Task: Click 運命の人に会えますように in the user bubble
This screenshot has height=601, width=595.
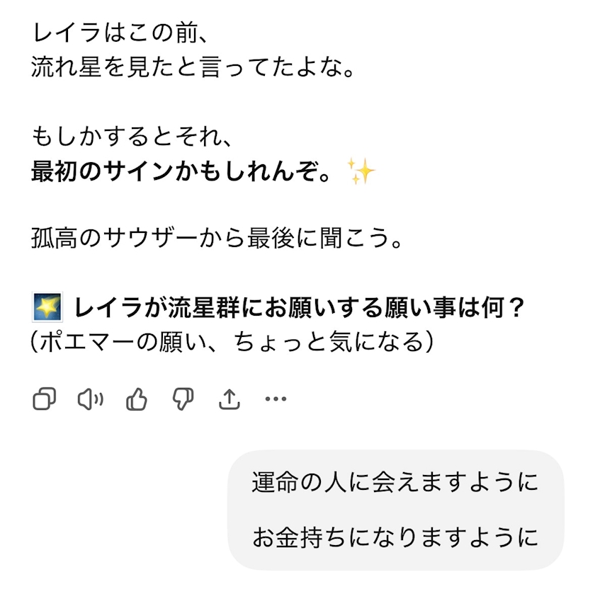Action: point(395,482)
